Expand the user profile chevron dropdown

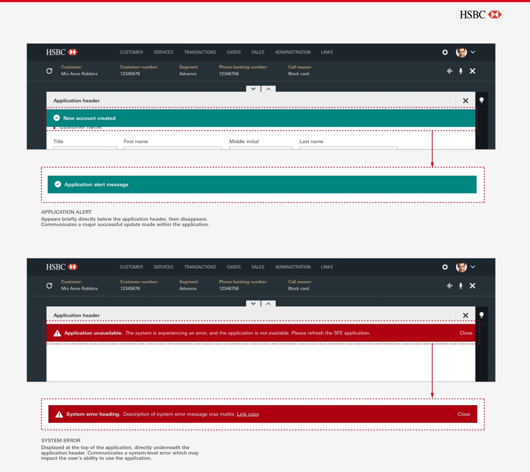point(473,52)
